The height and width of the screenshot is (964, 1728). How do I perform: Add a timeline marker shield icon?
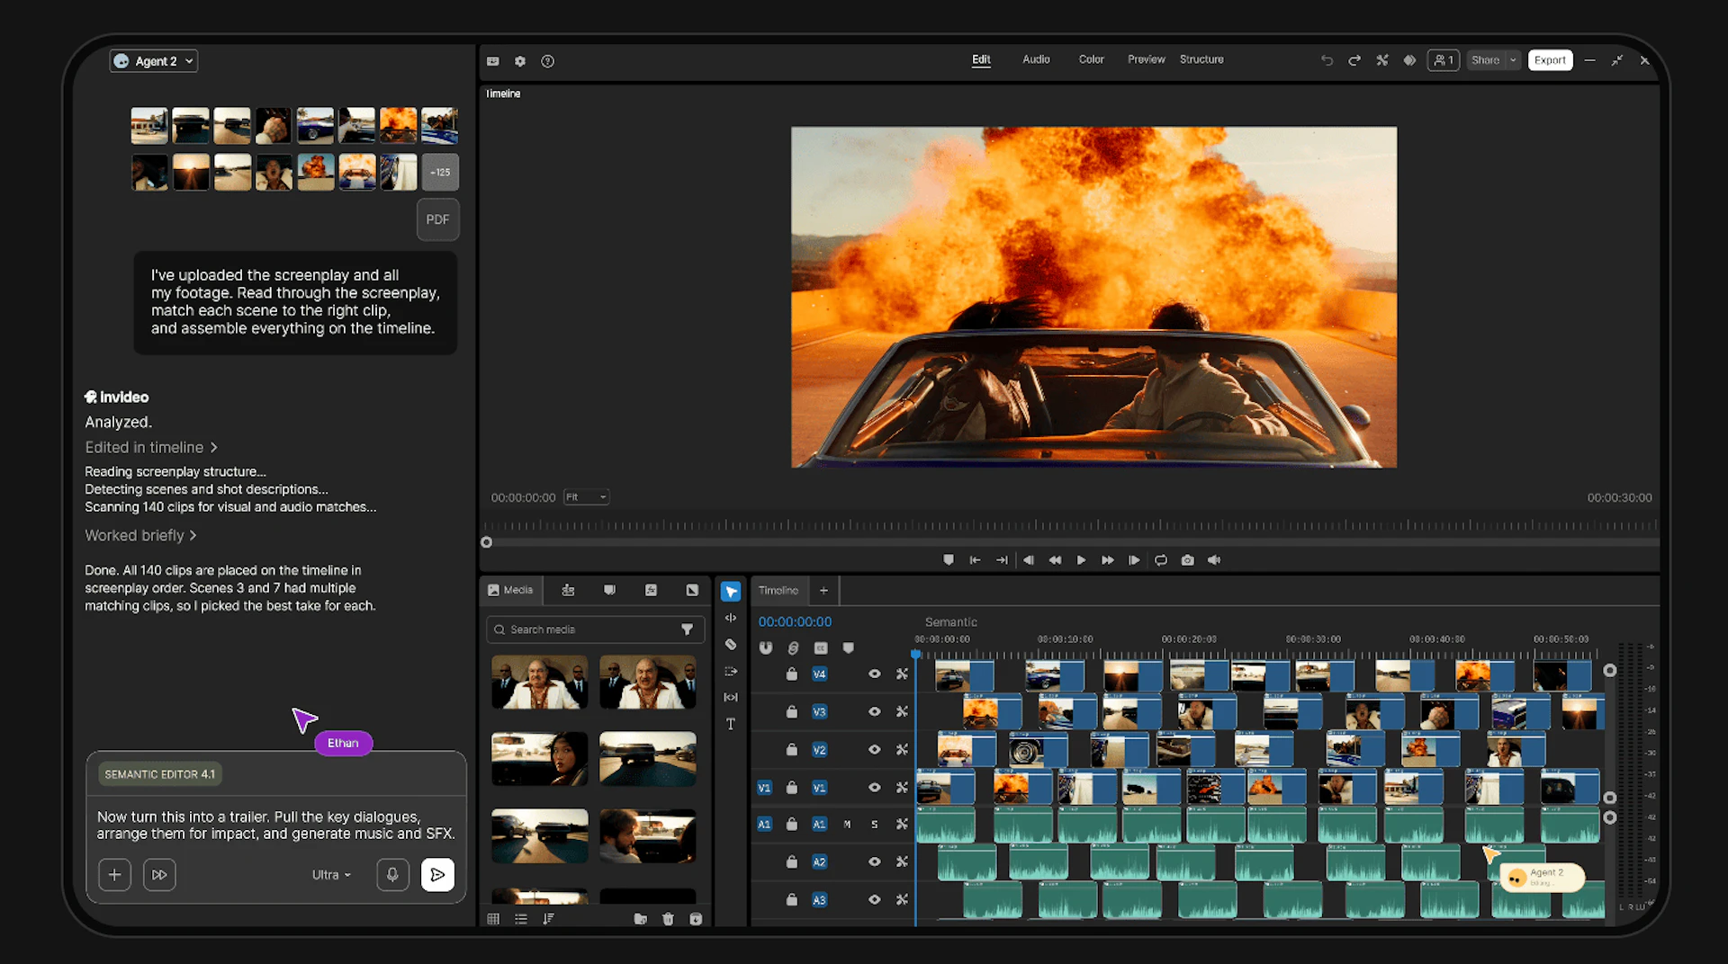[848, 647]
